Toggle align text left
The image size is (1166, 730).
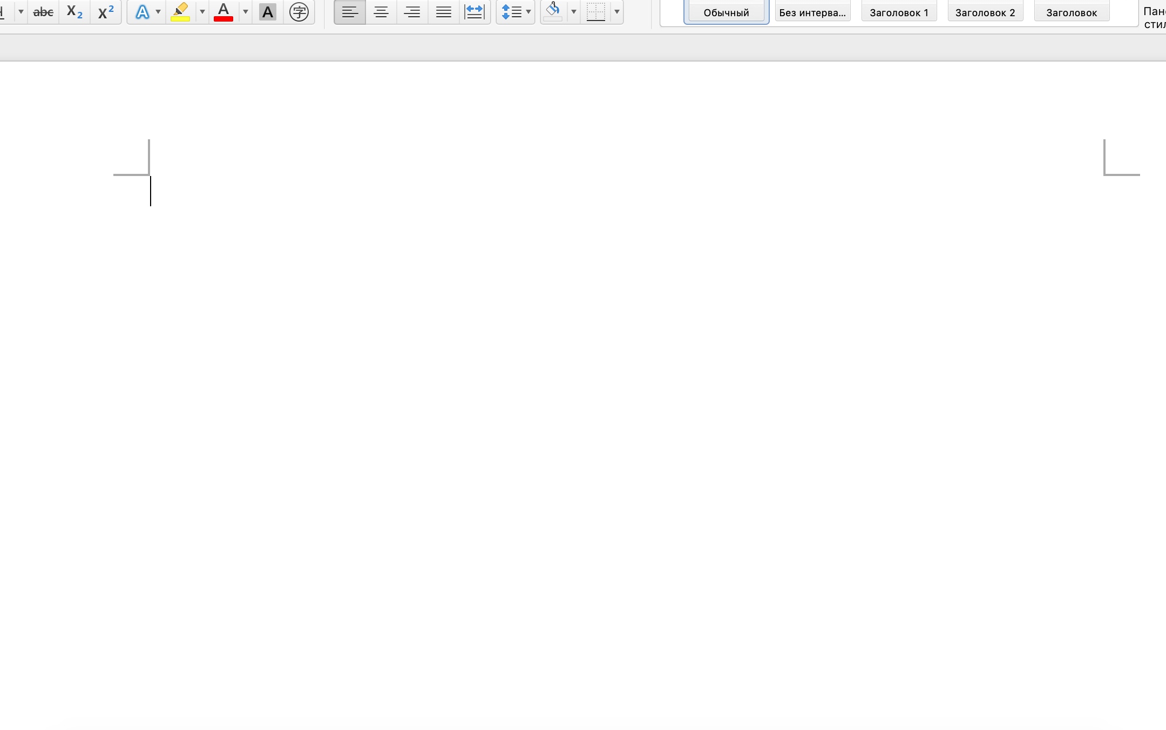click(350, 12)
